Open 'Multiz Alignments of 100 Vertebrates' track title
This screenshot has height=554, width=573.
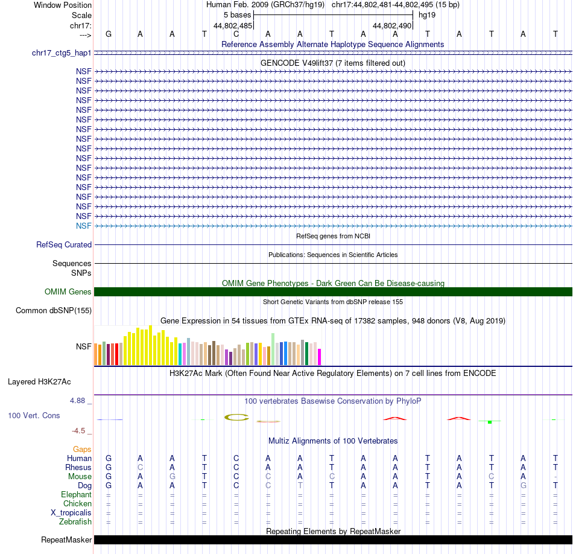click(332, 441)
